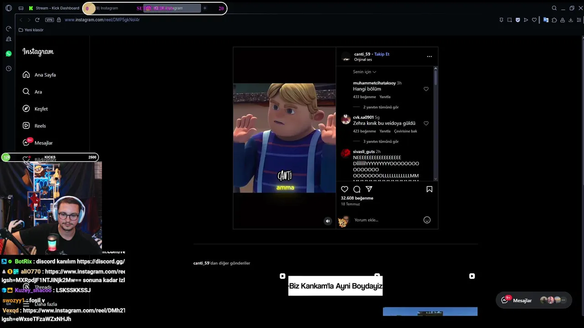Open canti_59 link in other posts heading
Viewport: 584px width, 328px height.
[x=201, y=263]
